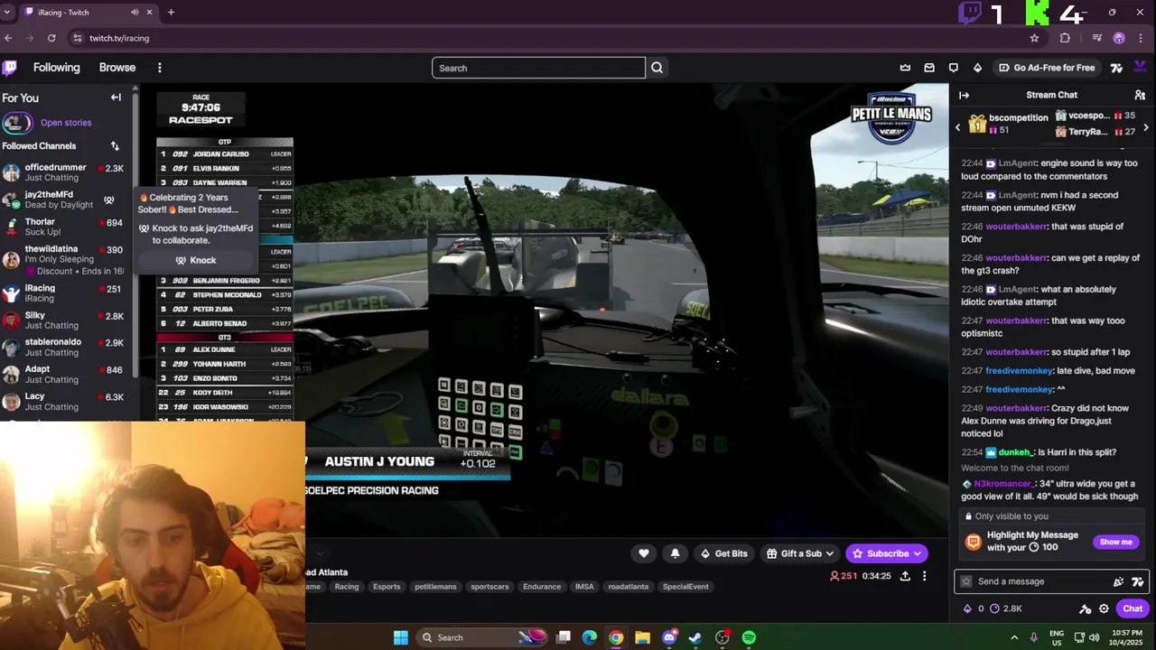1156x650 pixels.
Task: Click Show me for Highlight My Message
Action: 1115,542
